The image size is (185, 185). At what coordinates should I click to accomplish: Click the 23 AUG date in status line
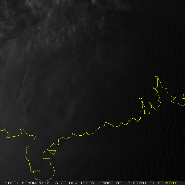tap(69, 183)
